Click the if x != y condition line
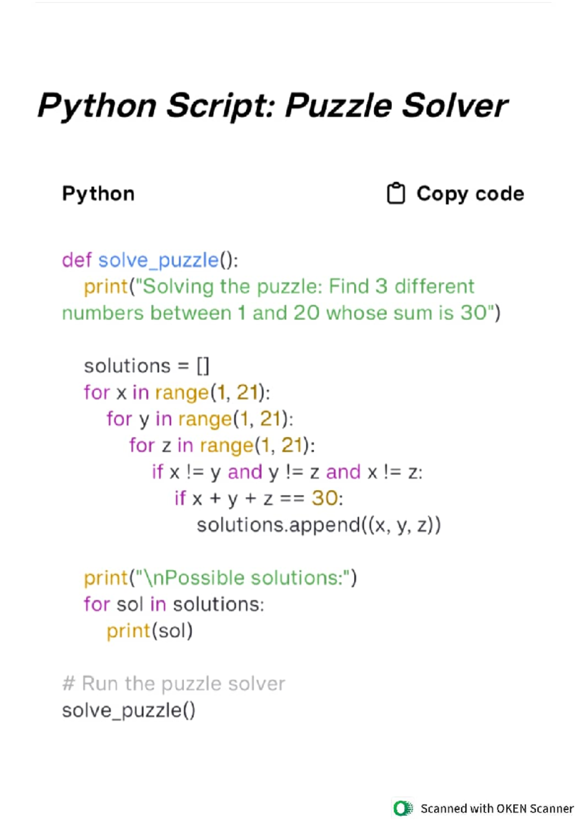Screen dimensions: 584x827 point(287,471)
